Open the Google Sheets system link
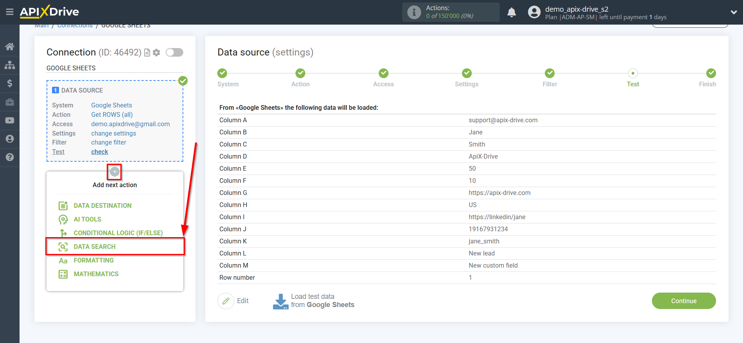 click(x=111, y=105)
